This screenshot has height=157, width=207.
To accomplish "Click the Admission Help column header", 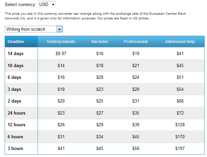I will click(x=180, y=42).
